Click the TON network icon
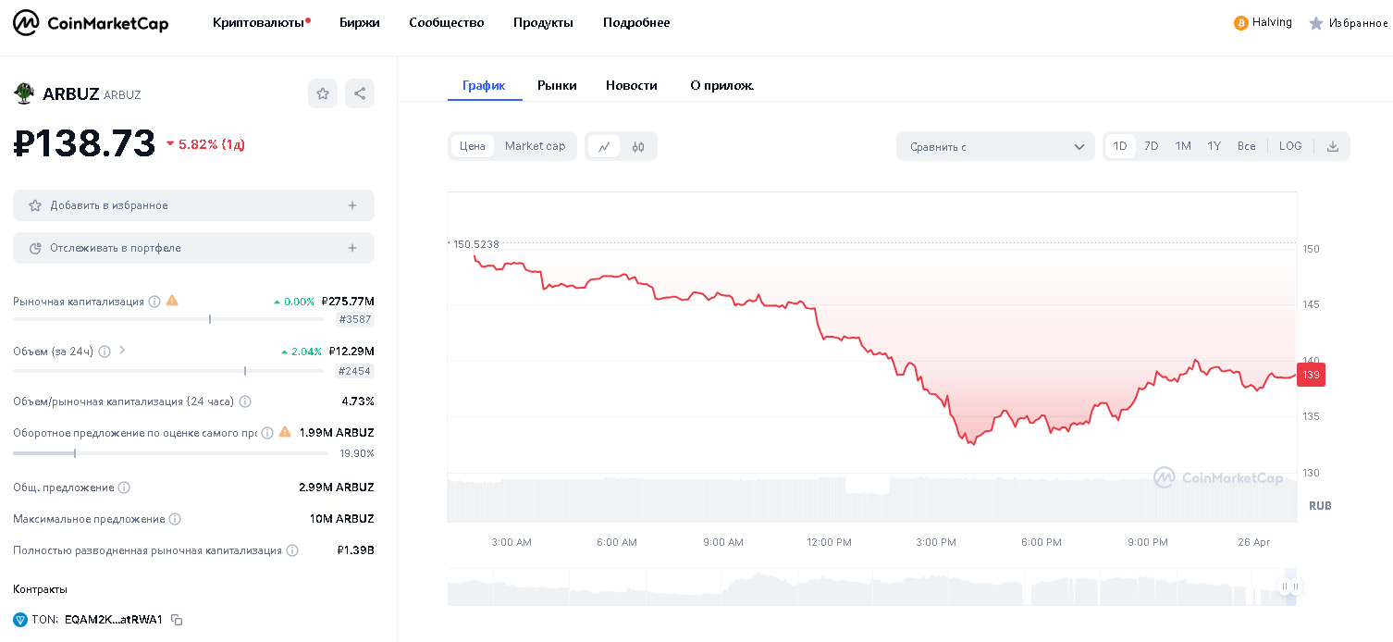 pos(20,620)
